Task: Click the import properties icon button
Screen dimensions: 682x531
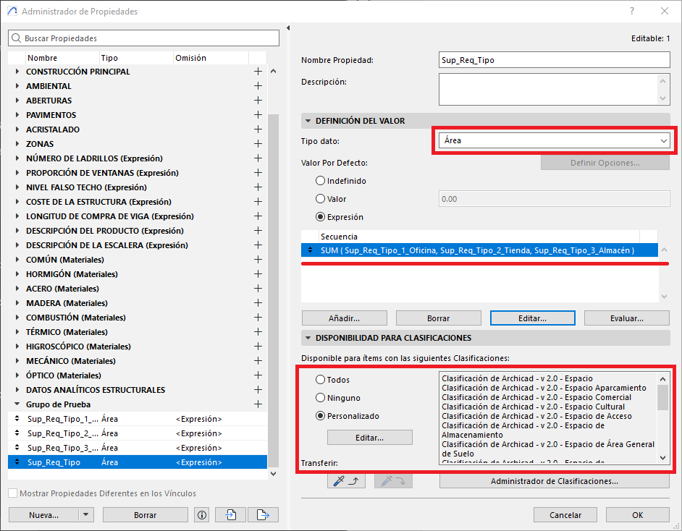Action: point(232,515)
